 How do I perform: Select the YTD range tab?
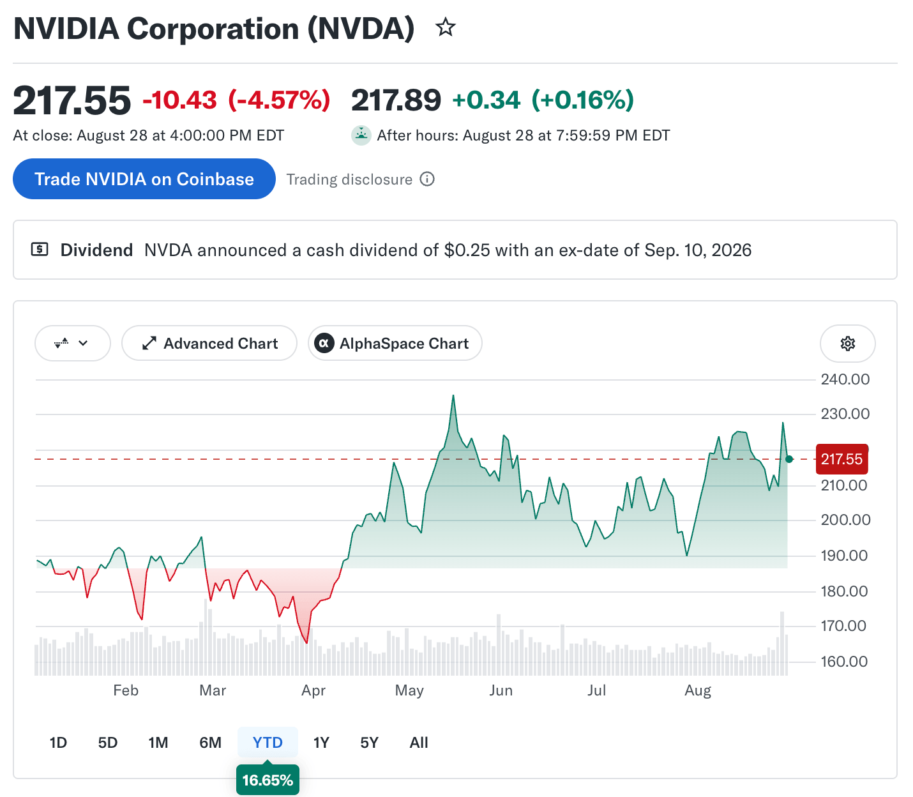point(268,743)
